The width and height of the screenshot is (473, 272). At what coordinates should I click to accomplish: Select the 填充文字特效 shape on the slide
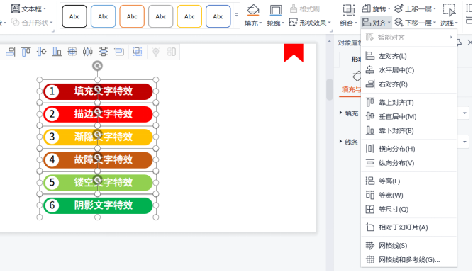(98, 91)
